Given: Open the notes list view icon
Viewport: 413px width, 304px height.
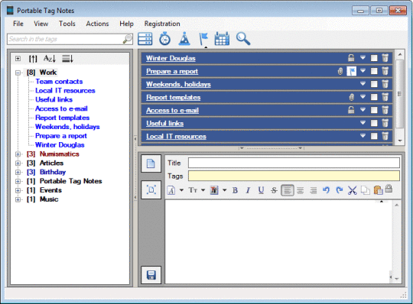Looking at the screenshot, I should point(145,39).
